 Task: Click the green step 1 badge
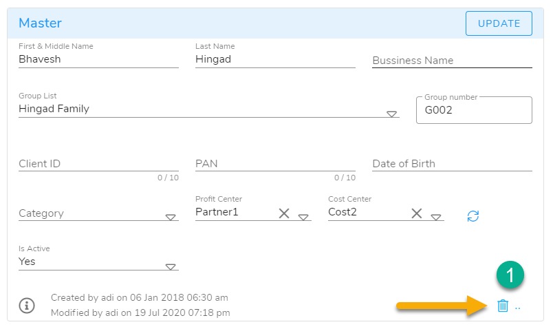510,275
